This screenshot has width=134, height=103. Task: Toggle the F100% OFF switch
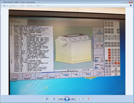(x=96, y=68)
